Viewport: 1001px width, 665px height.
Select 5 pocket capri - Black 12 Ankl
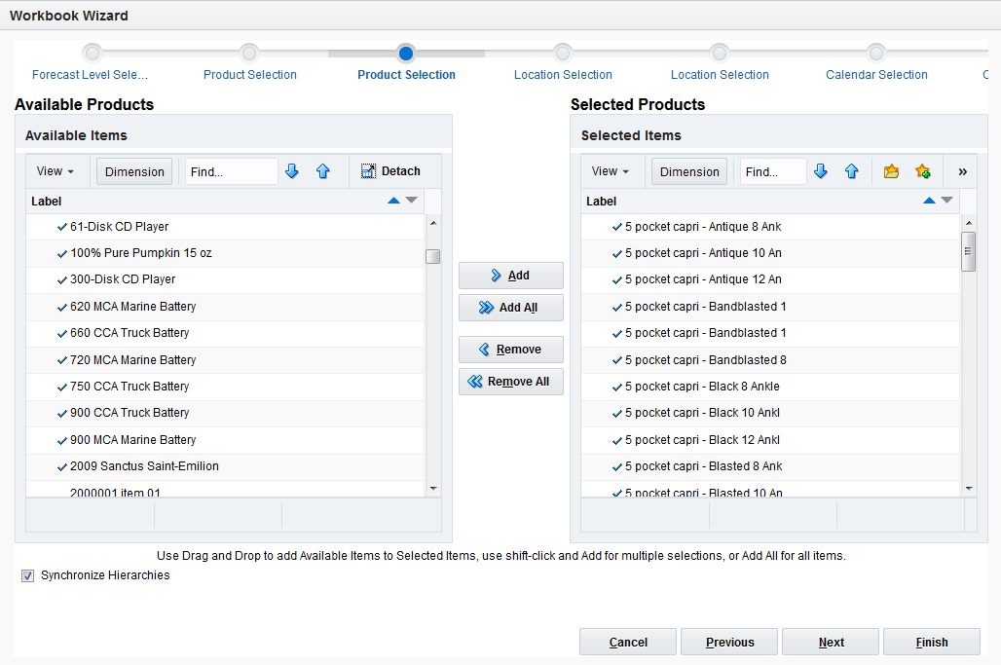(x=770, y=440)
